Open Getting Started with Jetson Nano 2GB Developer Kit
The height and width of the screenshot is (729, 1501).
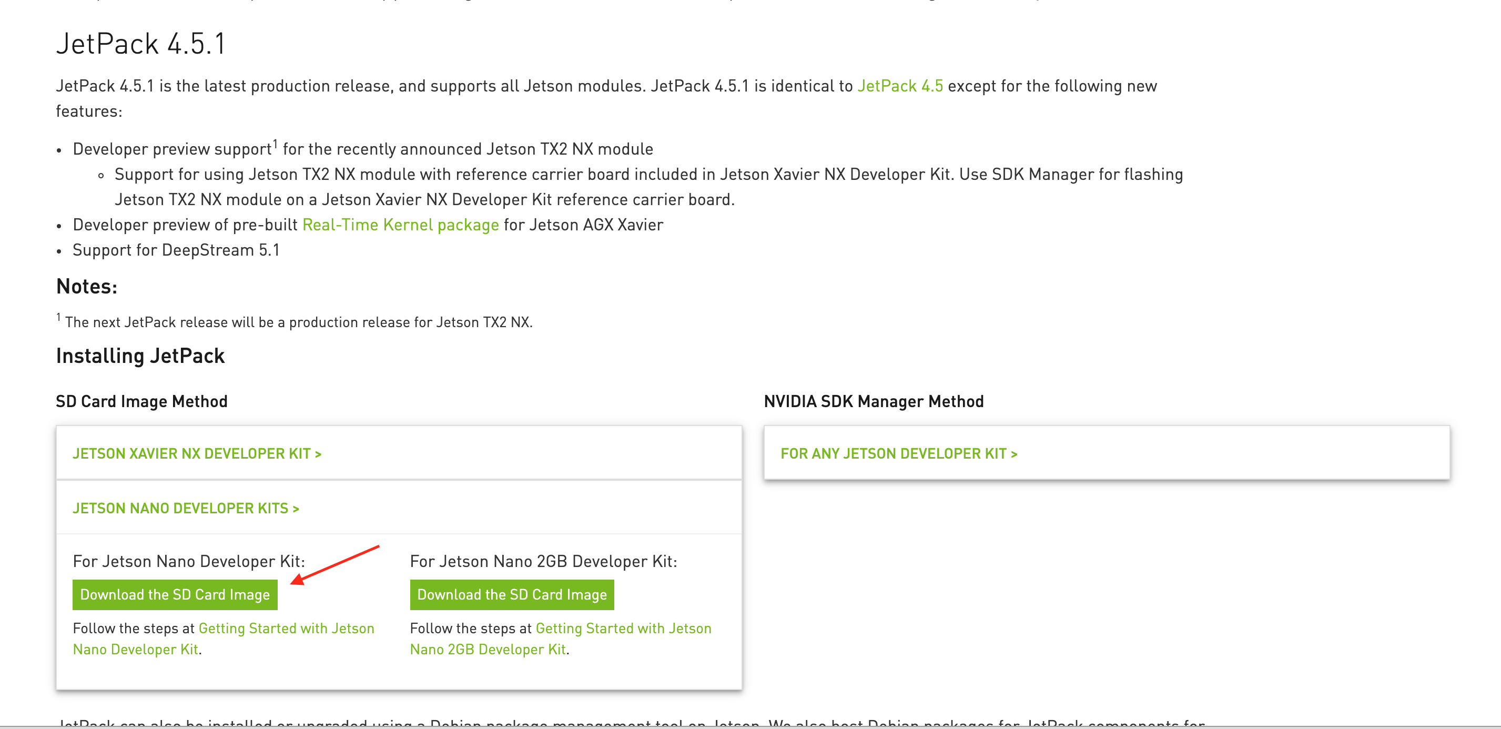[x=623, y=628]
